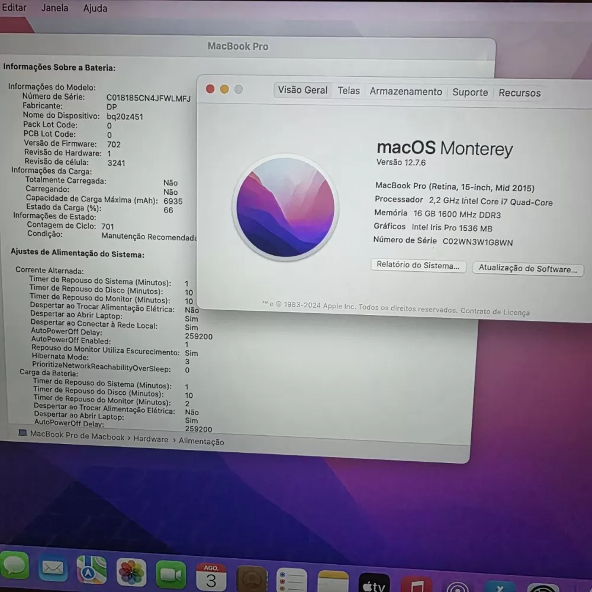Open Messages from the Dock

click(14, 565)
